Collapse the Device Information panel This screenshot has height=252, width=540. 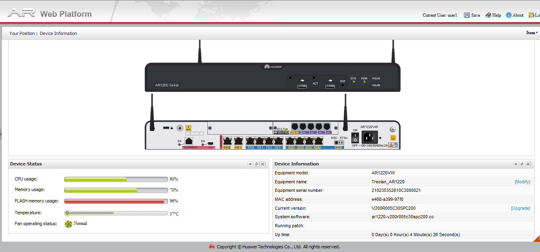click(x=516, y=164)
